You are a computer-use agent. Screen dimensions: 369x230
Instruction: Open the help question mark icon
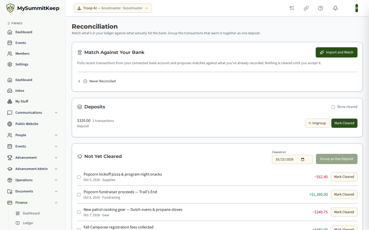[321, 8]
